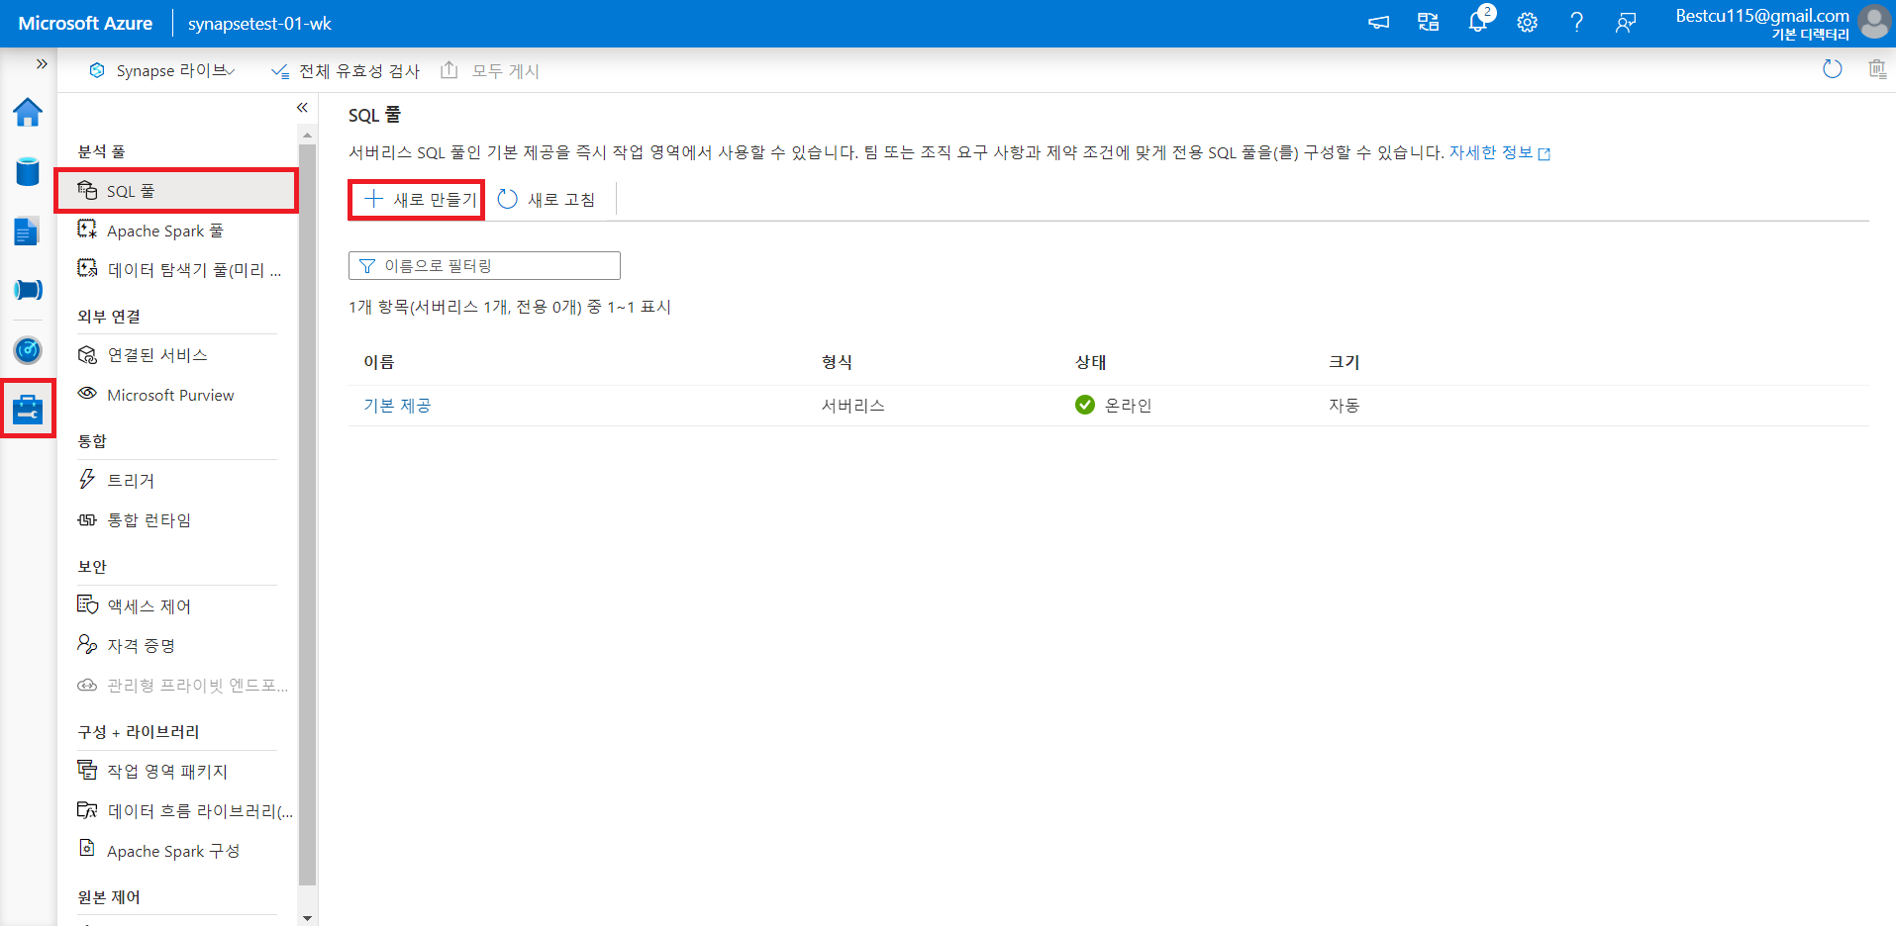The height and width of the screenshot is (926, 1896).
Task: Click the SQL 풀 menu icon
Action: pyautogui.click(x=87, y=190)
